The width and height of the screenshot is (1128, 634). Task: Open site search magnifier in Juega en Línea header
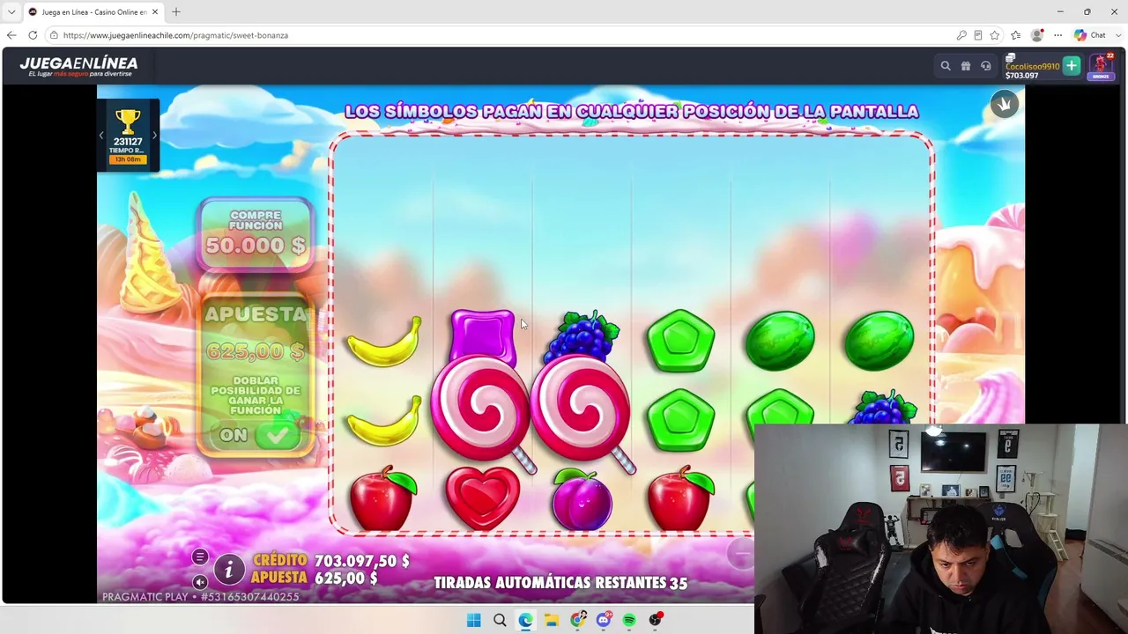coord(946,65)
